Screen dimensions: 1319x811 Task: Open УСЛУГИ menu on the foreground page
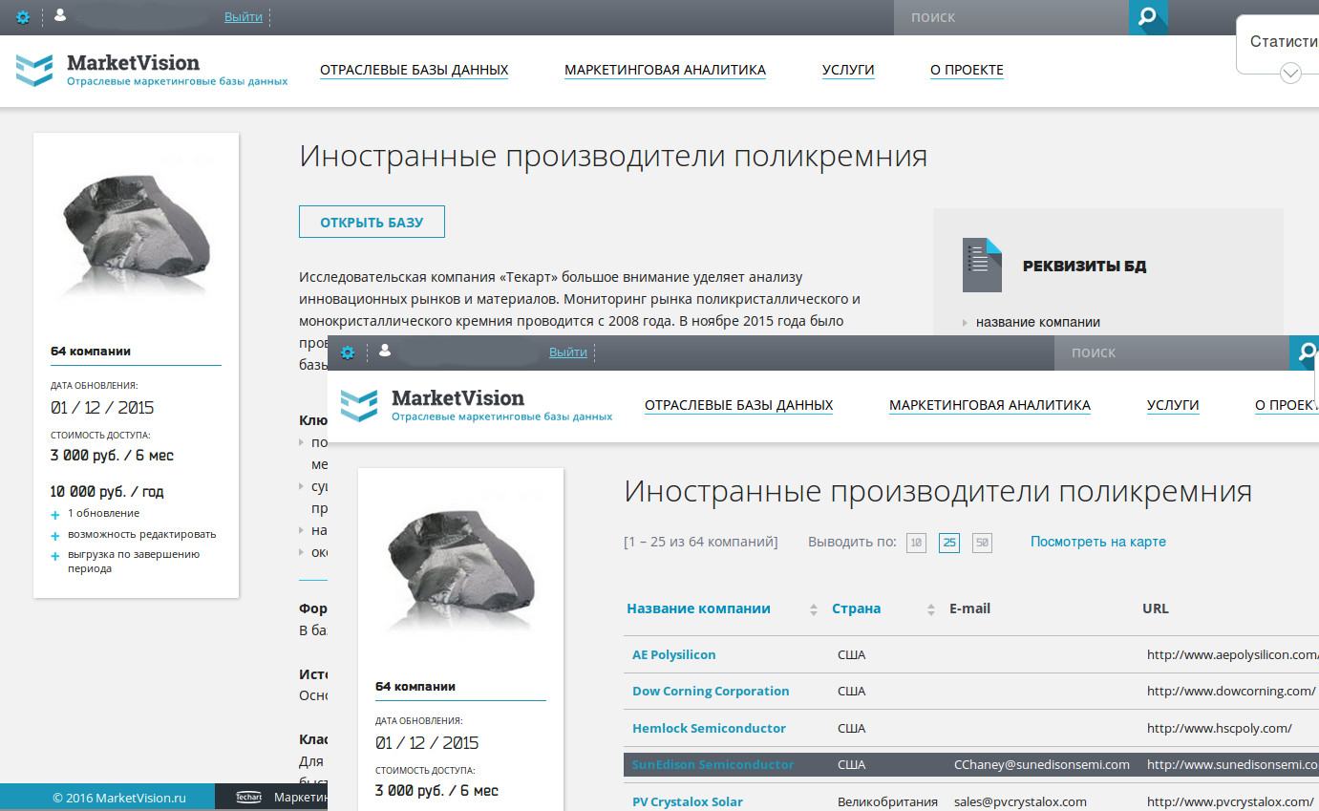pyautogui.click(x=1173, y=405)
